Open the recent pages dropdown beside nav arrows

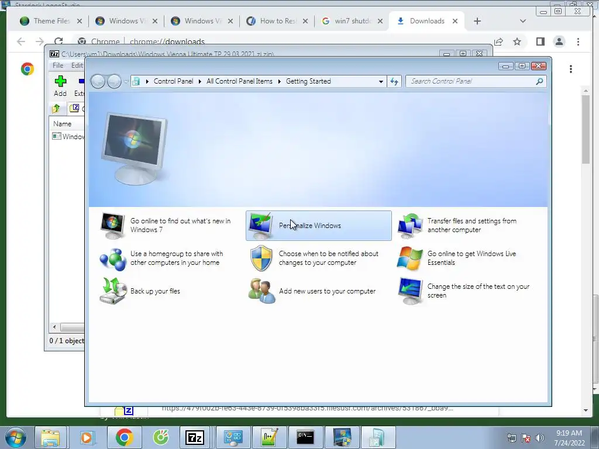click(x=126, y=81)
